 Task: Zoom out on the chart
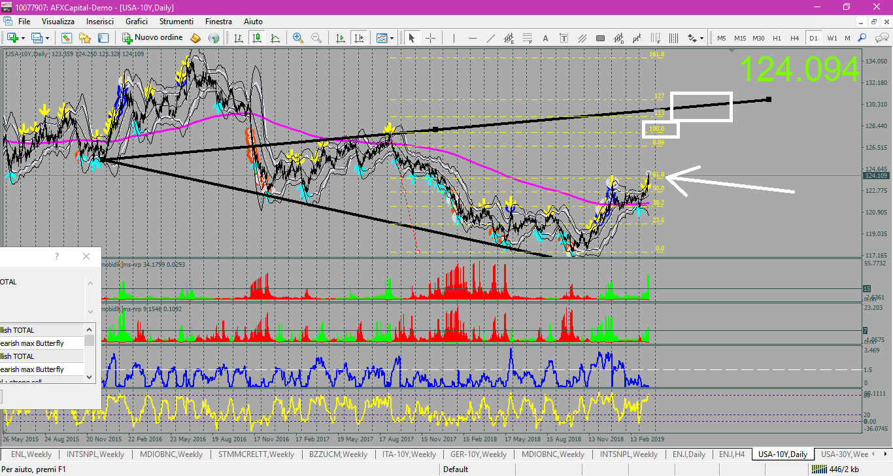tap(316, 38)
